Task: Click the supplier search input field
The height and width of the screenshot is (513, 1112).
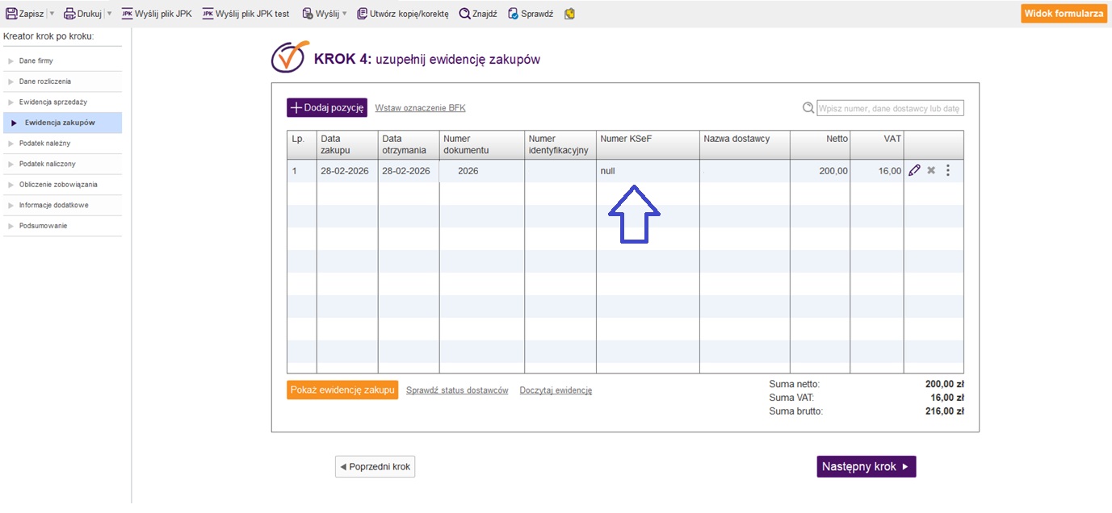Action: (889, 108)
